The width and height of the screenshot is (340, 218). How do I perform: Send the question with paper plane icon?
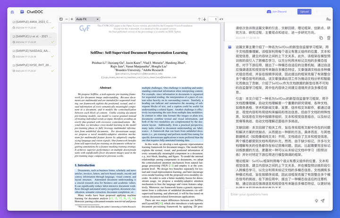click(323, 201)
